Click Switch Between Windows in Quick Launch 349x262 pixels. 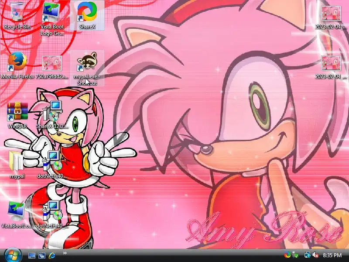[x=41, y=255]
